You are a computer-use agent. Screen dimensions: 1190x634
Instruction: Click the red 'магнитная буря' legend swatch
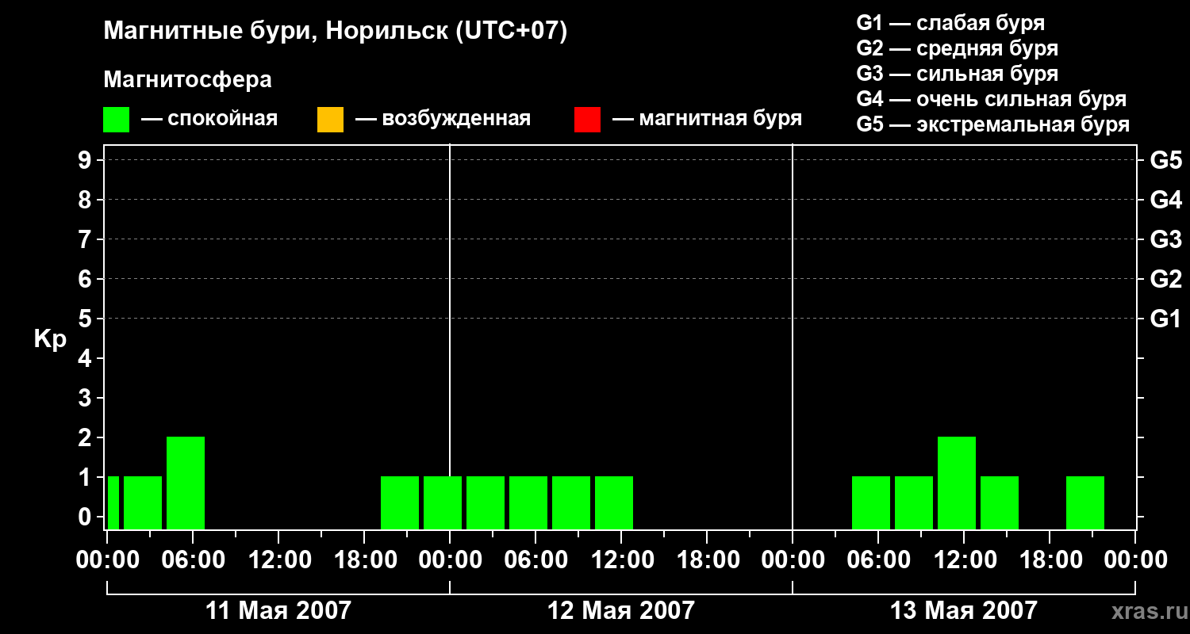tap(587, 120)
